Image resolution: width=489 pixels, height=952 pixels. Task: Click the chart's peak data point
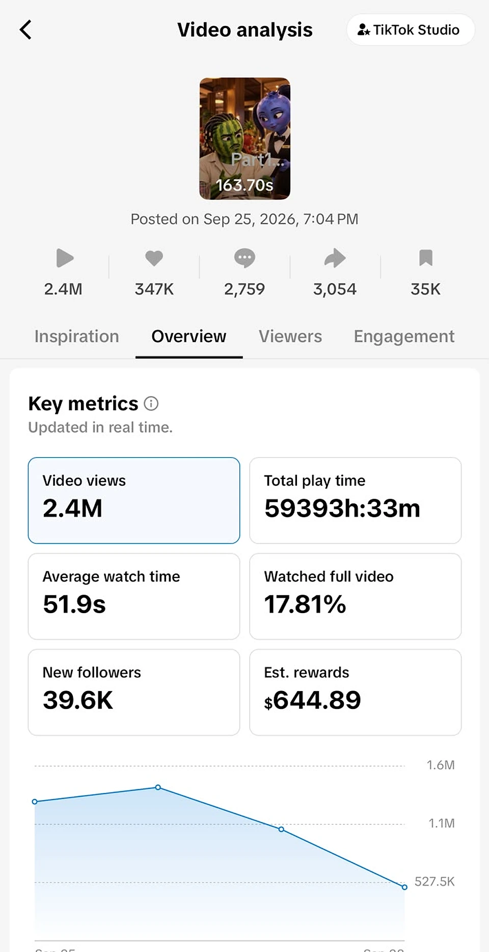point(158,787)
